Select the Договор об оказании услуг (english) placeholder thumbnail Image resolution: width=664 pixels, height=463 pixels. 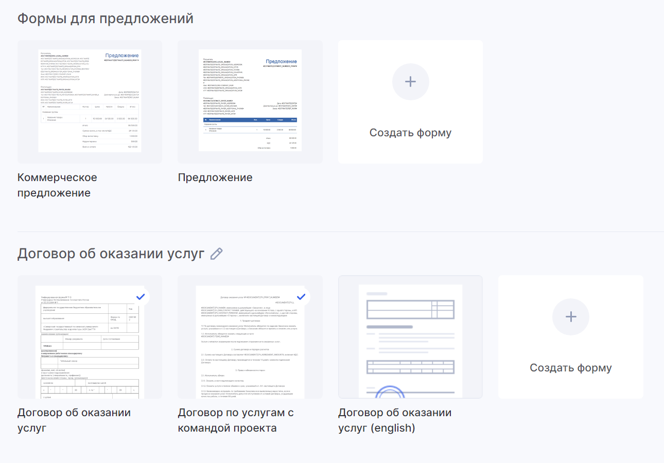pos(410,337)
